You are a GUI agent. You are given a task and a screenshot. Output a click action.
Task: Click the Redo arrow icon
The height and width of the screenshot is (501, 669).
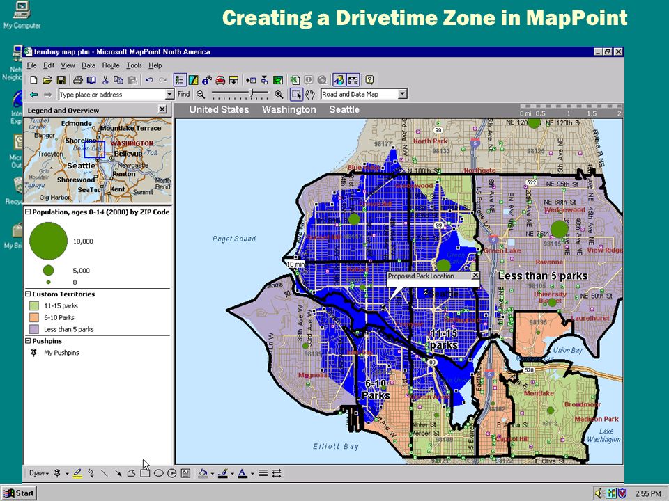point(162,80)
